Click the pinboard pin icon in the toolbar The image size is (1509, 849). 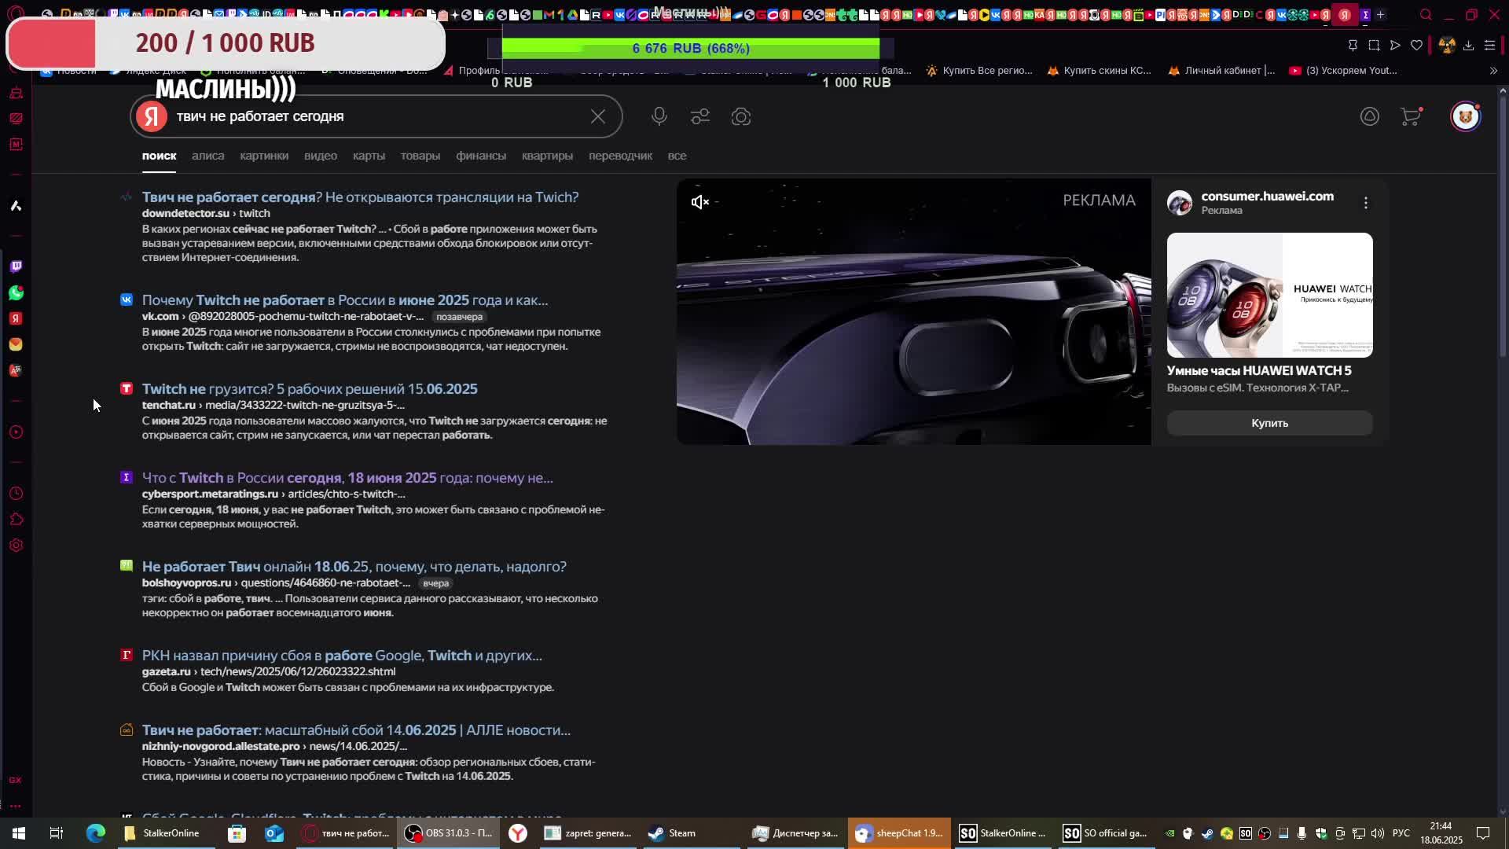pyautogui.click(x=1353, y=46)
